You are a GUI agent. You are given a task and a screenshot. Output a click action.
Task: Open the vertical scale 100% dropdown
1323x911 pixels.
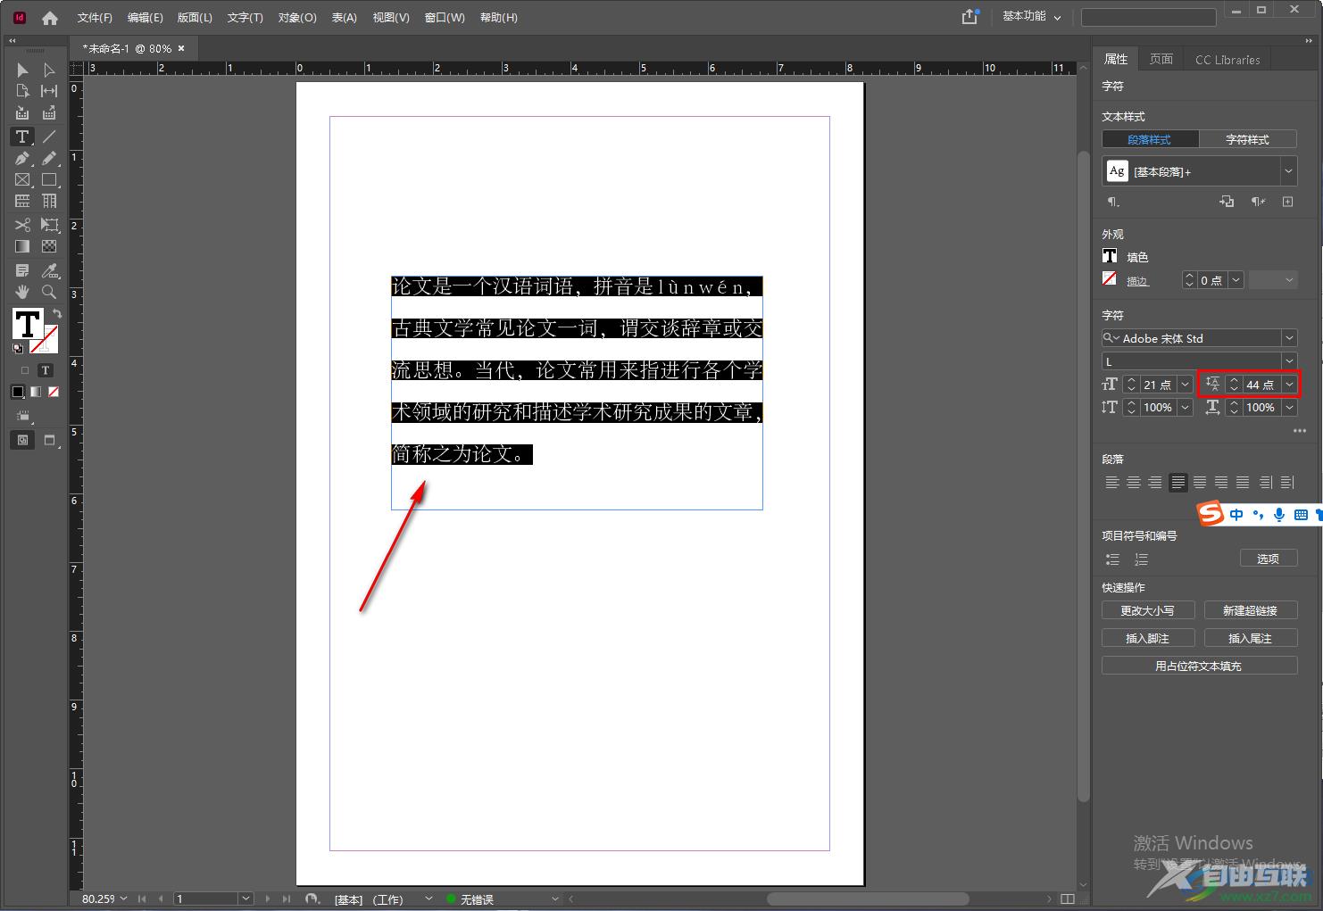tap(1186, 408)
